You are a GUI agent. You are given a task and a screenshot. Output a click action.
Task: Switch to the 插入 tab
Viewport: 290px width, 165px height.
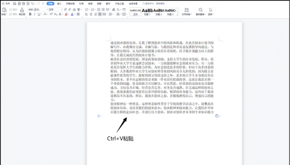click(59, 4)
